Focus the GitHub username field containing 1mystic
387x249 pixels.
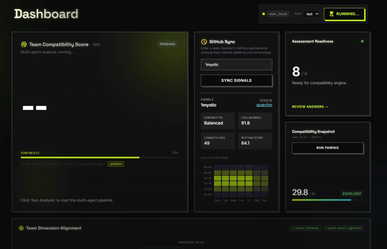click(x=236, y=65)
